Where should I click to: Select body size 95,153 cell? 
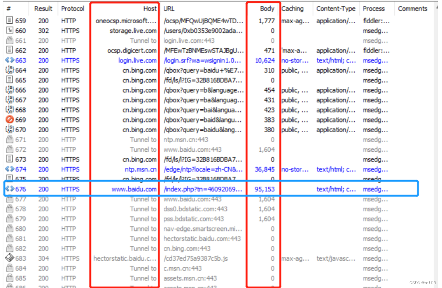pos(265,189)
